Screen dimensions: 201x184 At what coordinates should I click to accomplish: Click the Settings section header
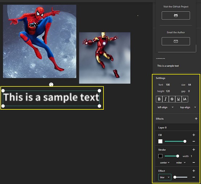coord(160,78)
